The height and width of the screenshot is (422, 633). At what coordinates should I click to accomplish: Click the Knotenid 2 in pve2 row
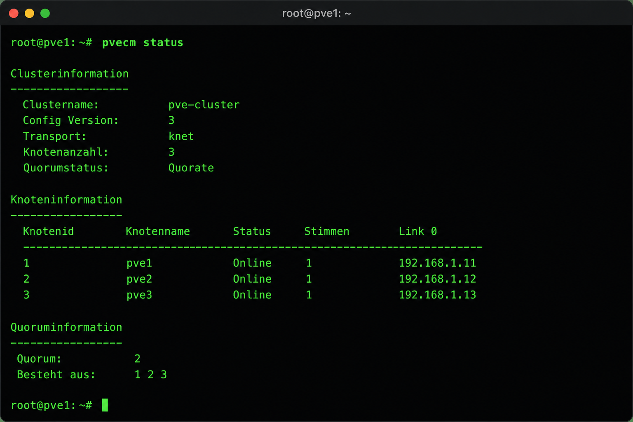(26, 279)
